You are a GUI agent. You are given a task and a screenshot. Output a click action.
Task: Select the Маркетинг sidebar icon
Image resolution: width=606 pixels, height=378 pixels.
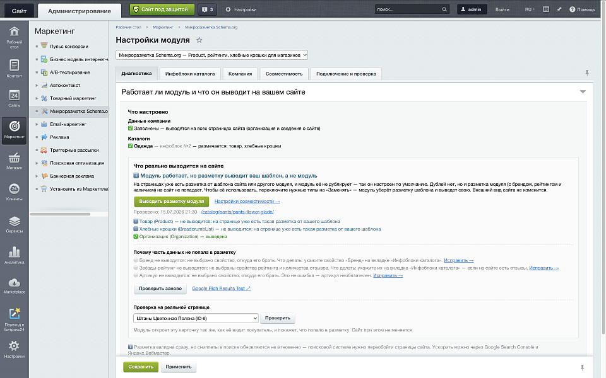pyautogui.click(x=15, y=130)
